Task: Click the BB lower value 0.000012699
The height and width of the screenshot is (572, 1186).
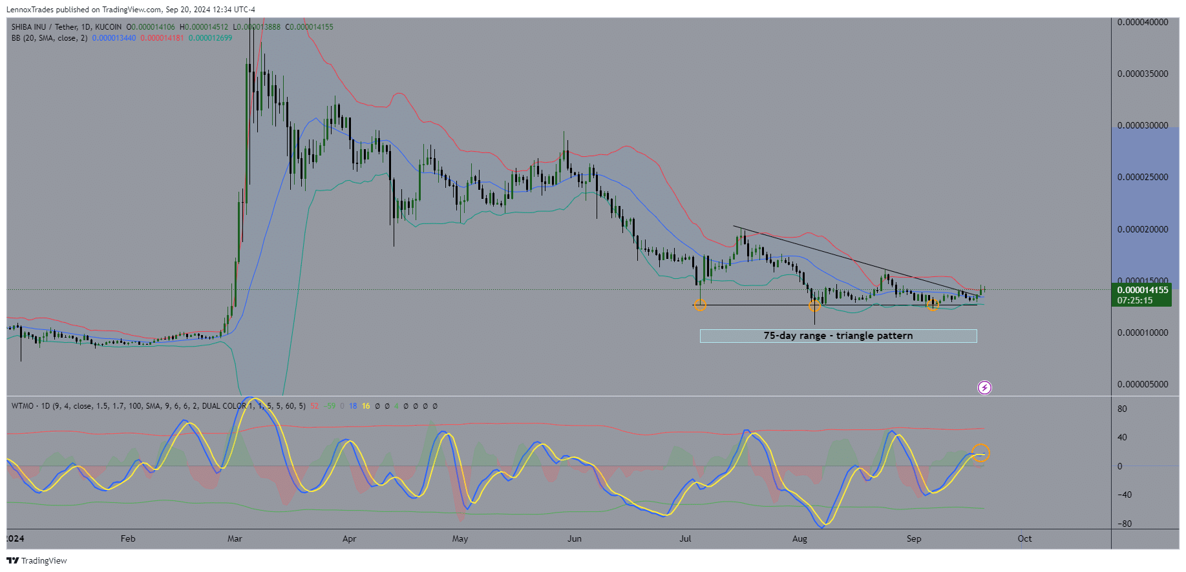Action: [210, 38]
